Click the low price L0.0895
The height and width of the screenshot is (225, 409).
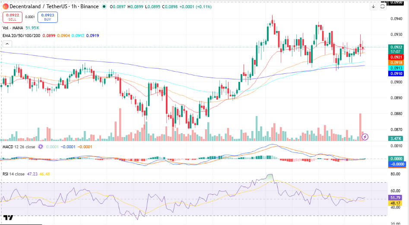click(152, 7)
